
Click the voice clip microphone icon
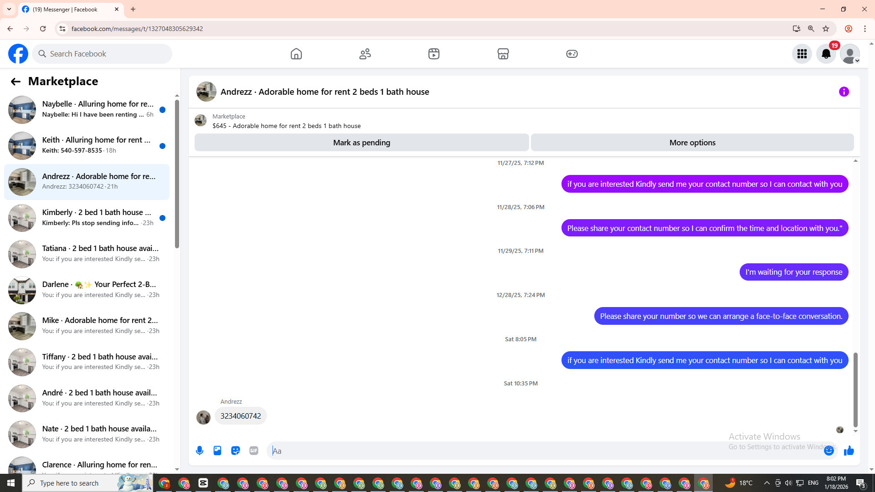(x=200, y=451)
